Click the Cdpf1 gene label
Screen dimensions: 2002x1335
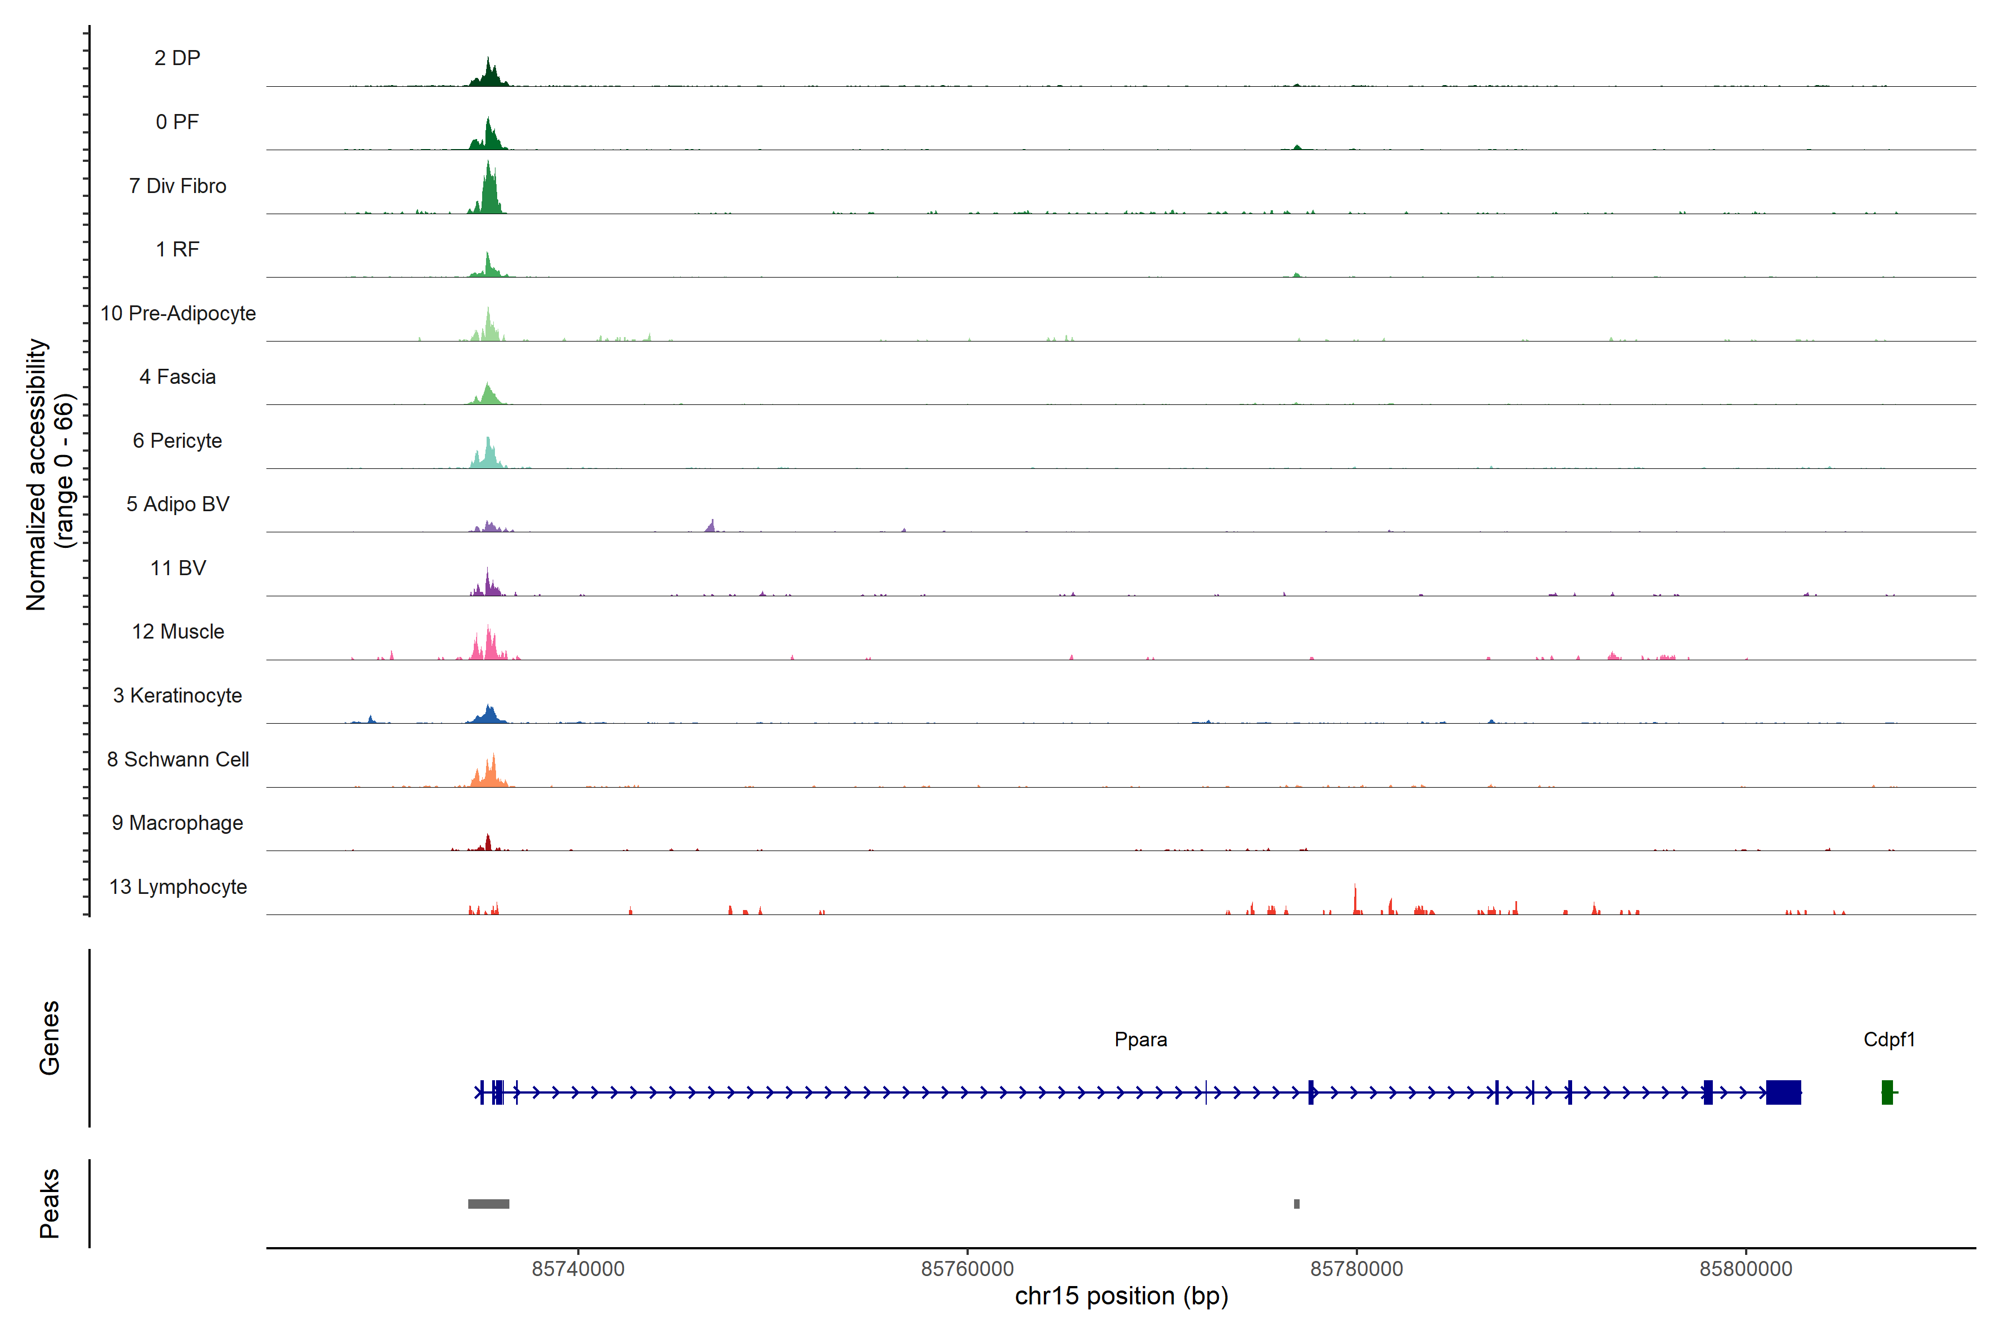pos(1889,1040)
